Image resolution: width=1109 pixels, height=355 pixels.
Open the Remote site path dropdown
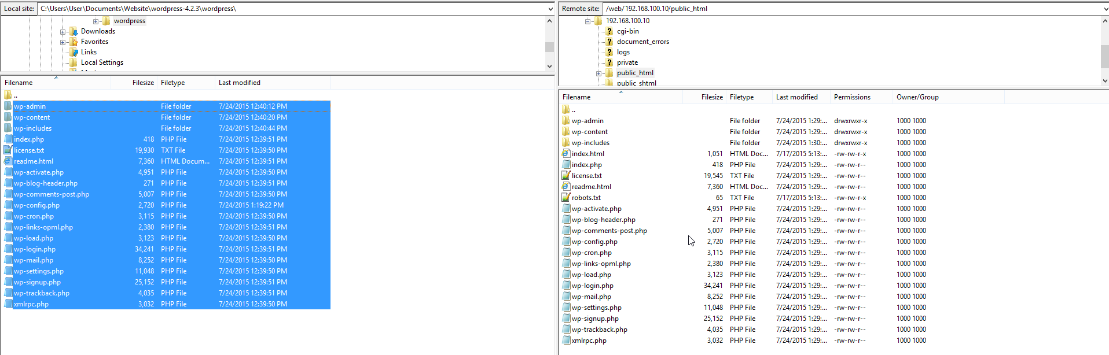click(x=1106, y=9)
